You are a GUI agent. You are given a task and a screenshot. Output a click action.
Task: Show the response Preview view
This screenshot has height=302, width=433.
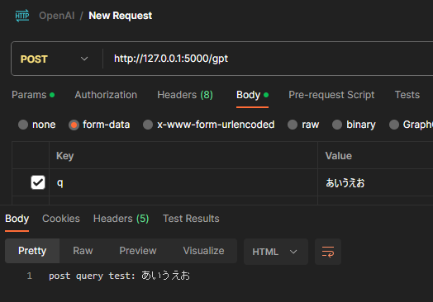[x=138, y=251]
